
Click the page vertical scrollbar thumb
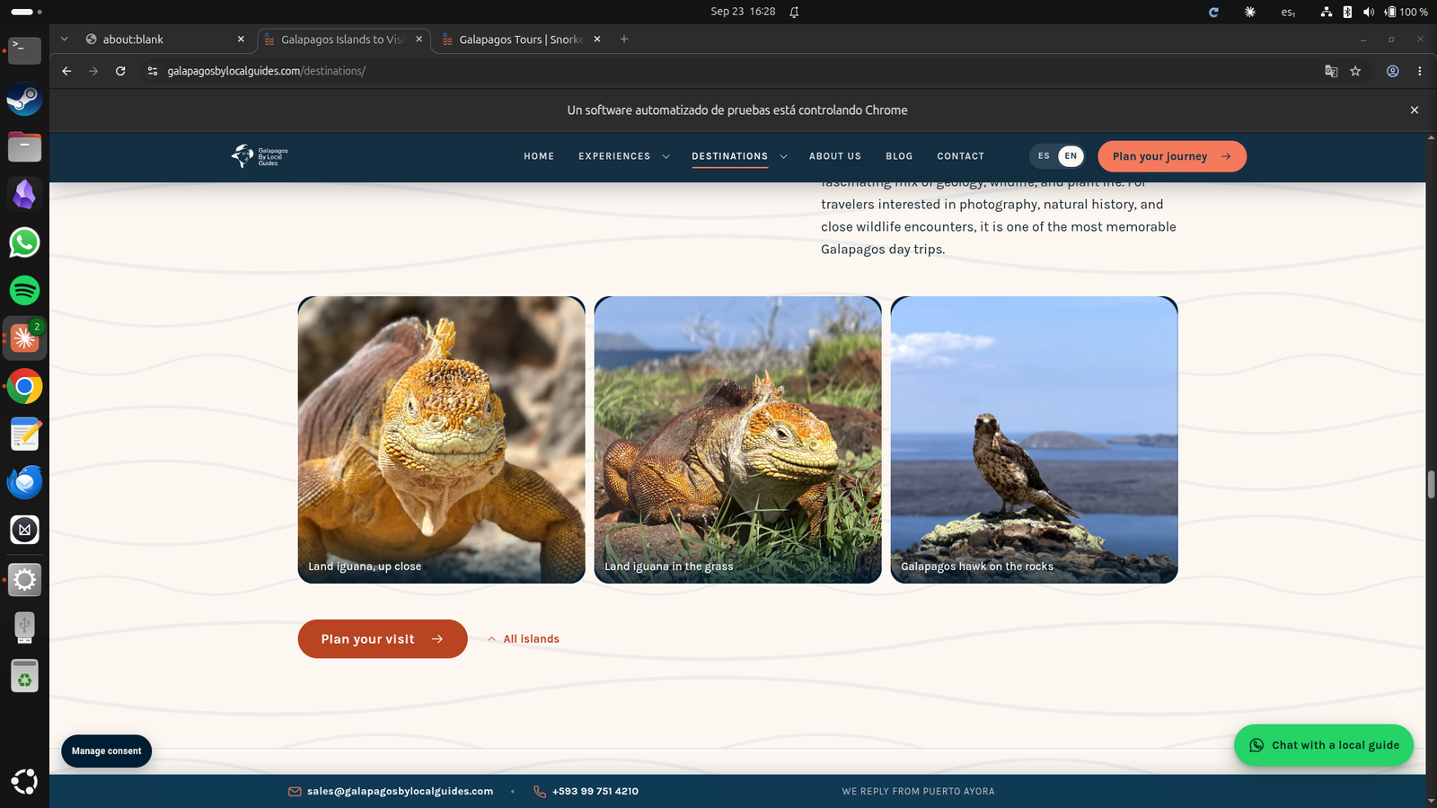pos(1431,484)
